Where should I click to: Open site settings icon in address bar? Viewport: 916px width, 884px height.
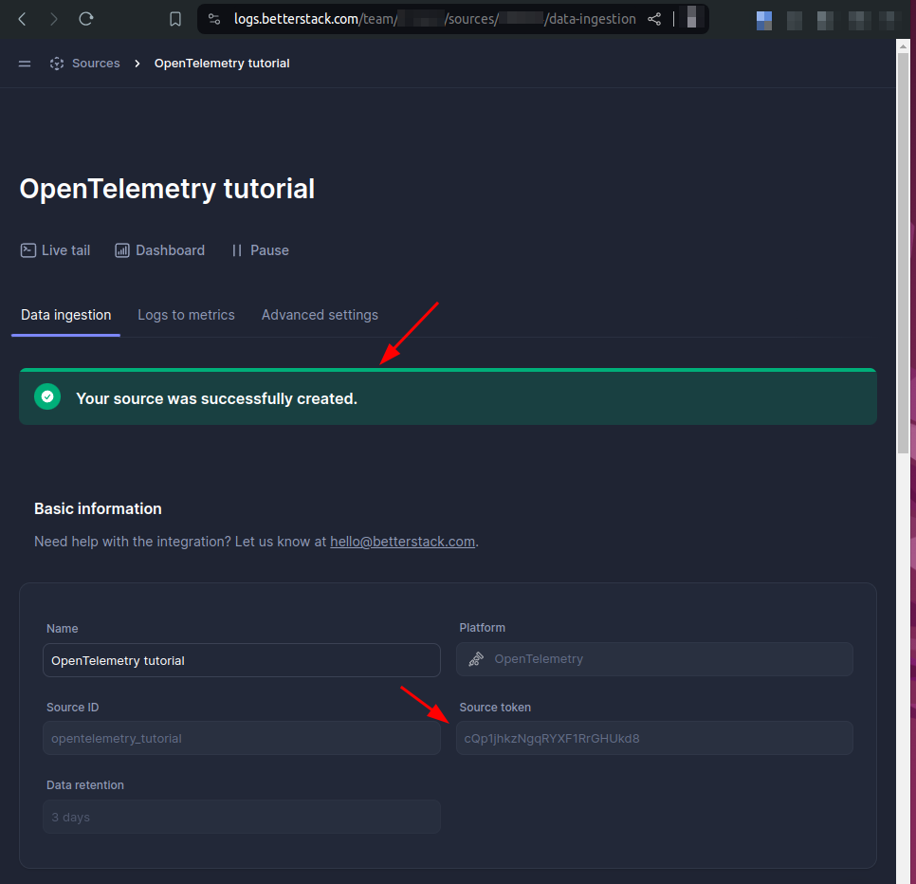coord(214,19)
